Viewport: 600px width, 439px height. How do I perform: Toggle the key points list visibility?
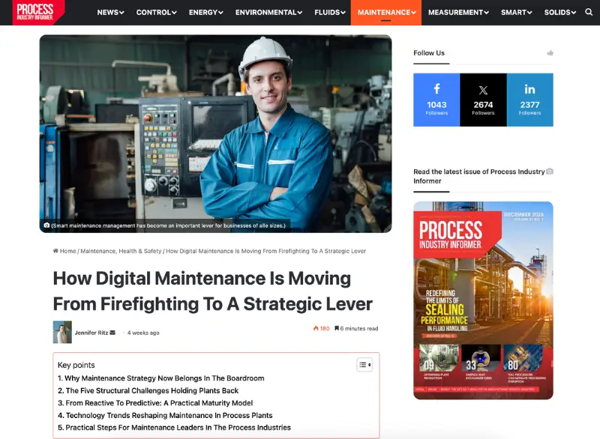tap(364, 365)
